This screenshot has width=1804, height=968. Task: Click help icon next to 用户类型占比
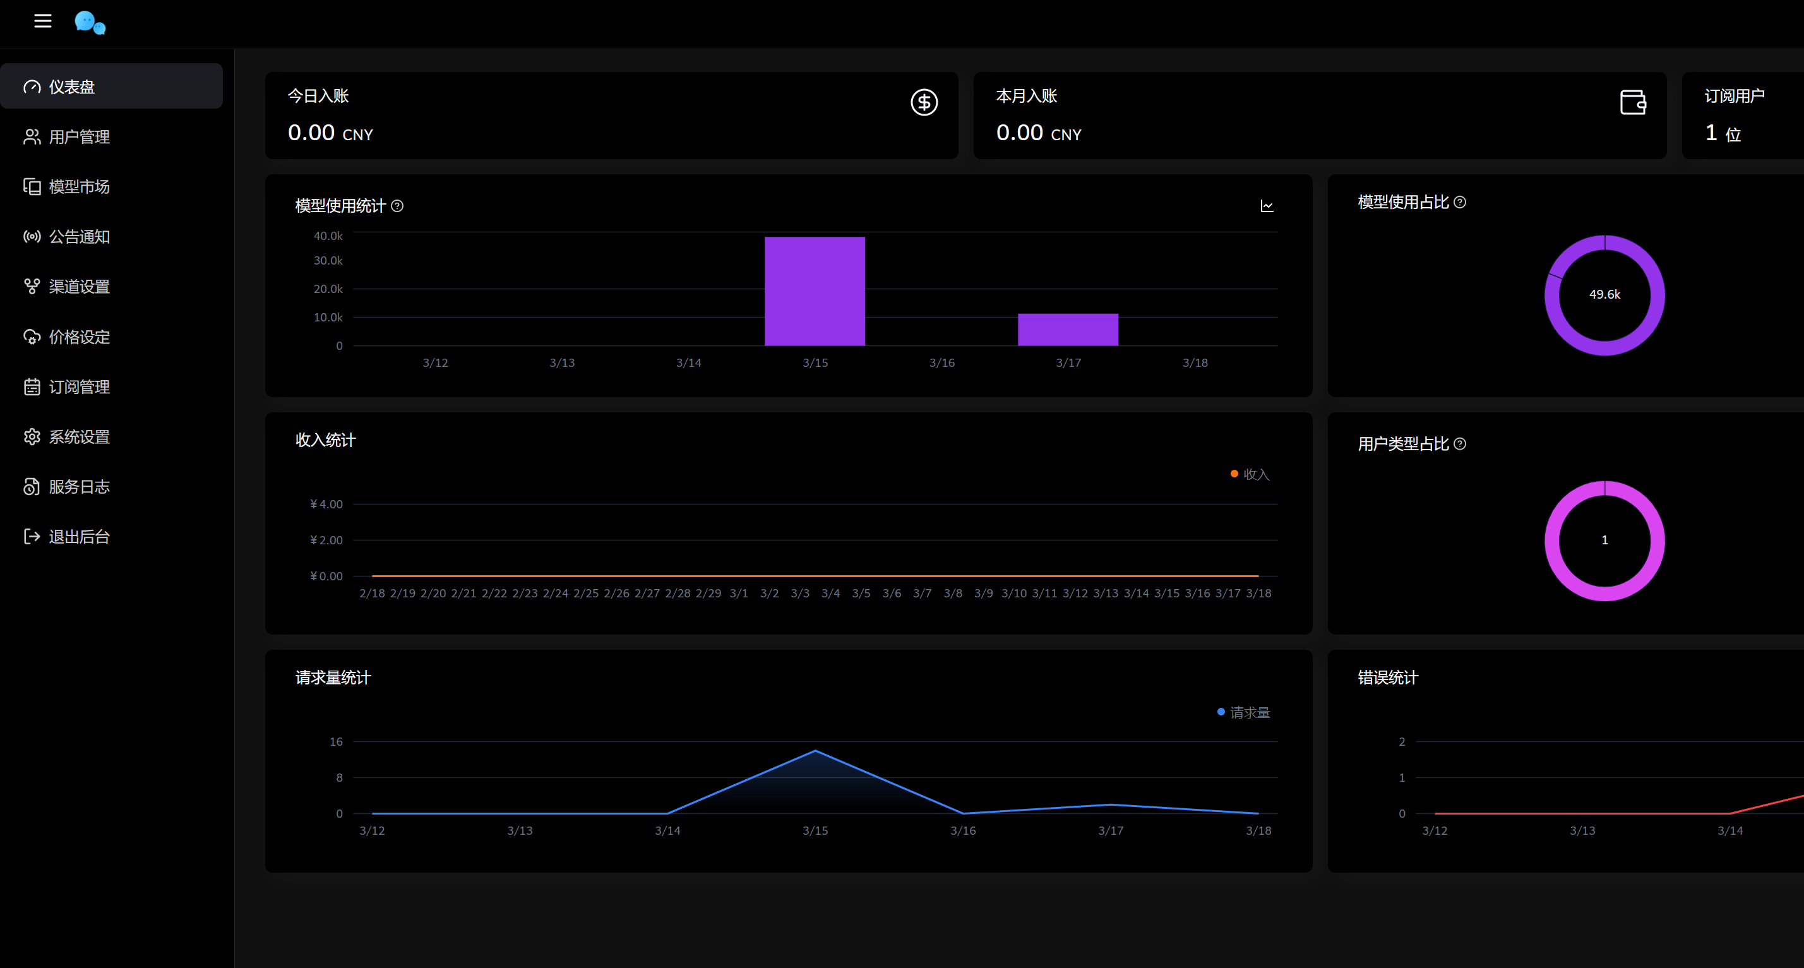[1460, 444]
